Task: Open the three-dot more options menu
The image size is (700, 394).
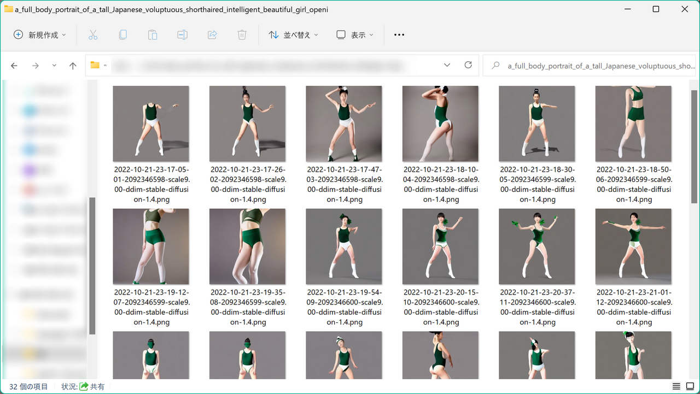Action: point(399,35)
